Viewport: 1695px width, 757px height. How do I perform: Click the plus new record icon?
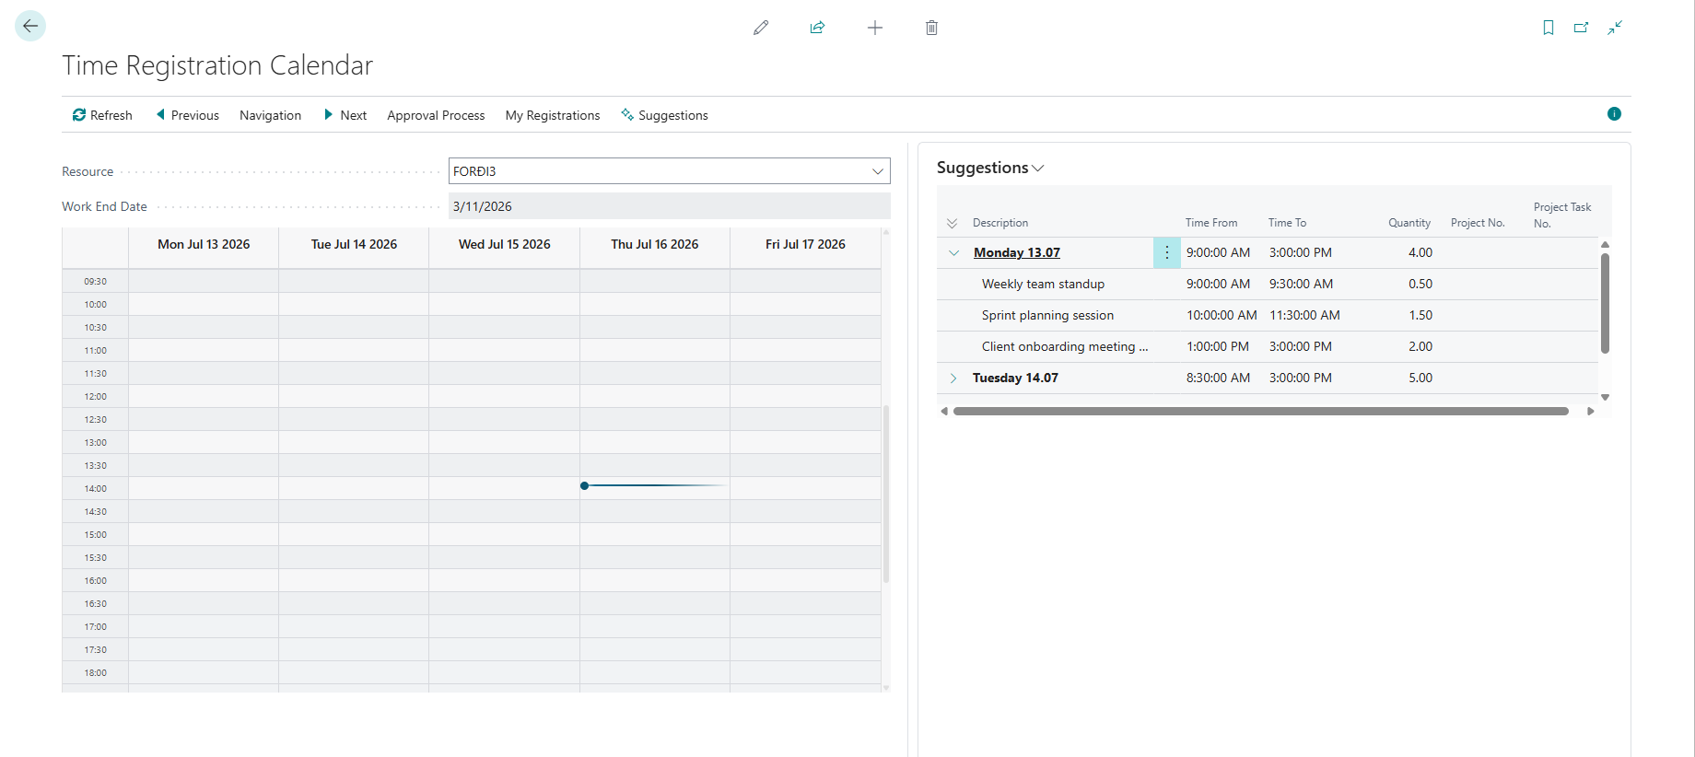pos(875,28)
